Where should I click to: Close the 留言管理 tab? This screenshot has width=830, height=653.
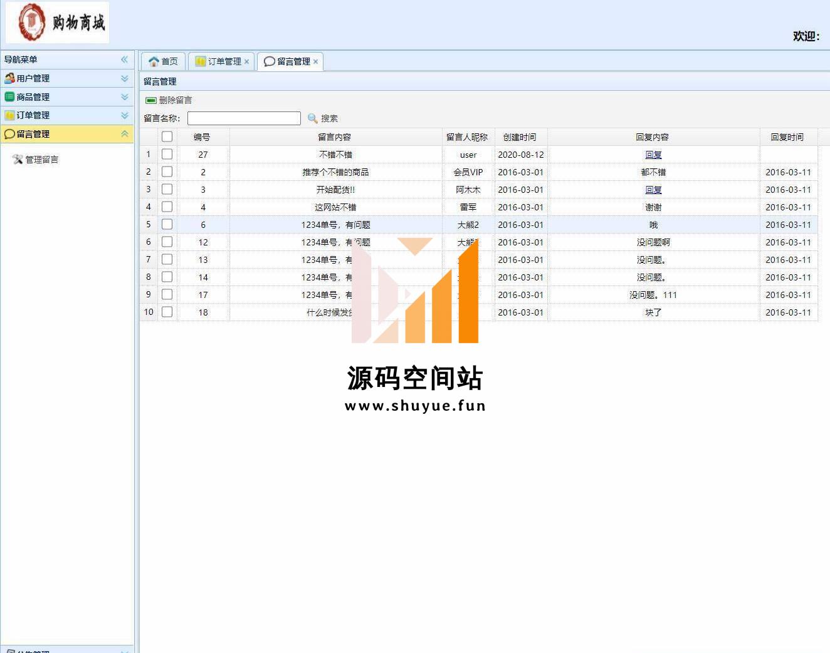[x=316, y=61]
